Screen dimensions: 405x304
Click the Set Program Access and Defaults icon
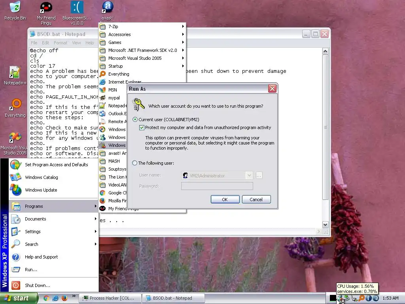[x=15, y=165]
